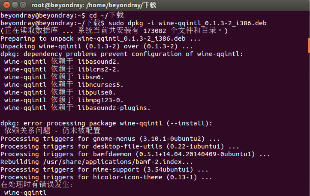Click the libncurses5. dependency line
Screen dimensions: 310x196
(x=64, y=85)
